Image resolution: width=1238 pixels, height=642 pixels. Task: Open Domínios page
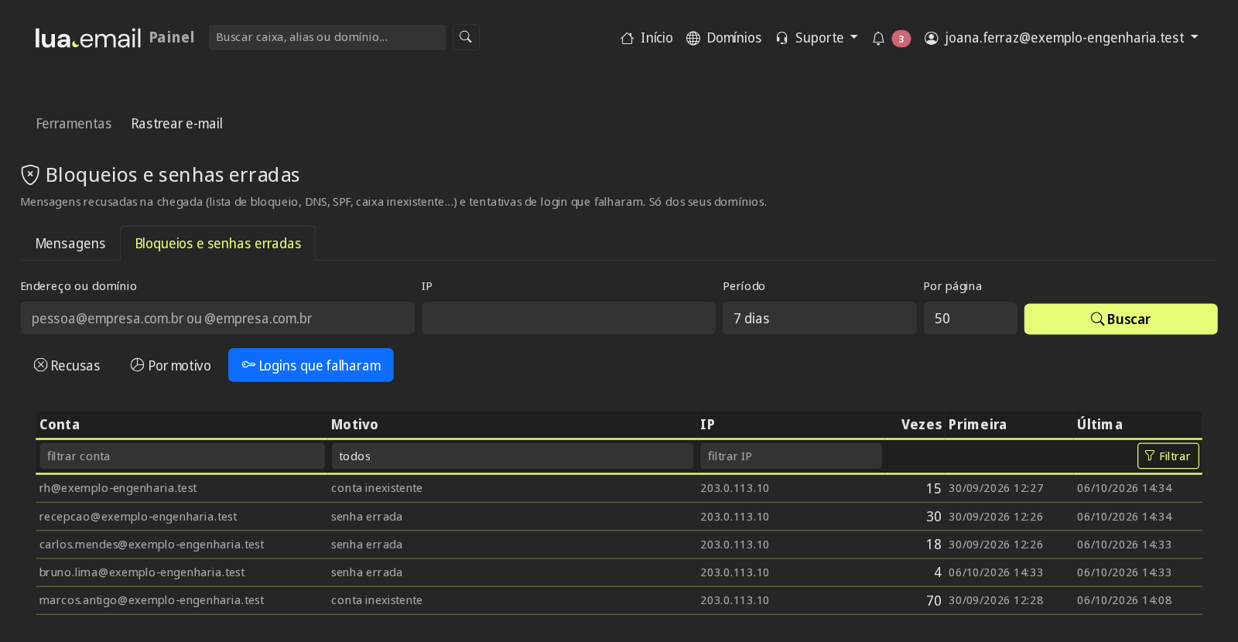coord(723,38)
